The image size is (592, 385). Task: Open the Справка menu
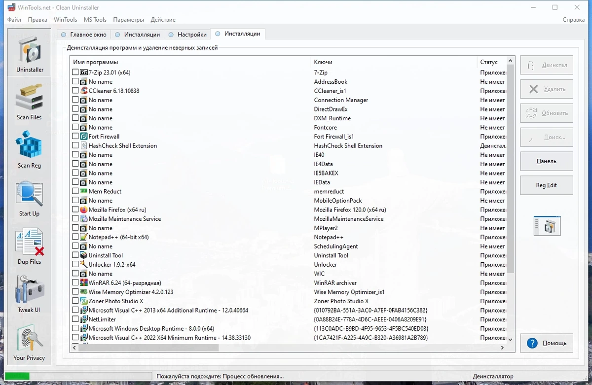point(574,20)
